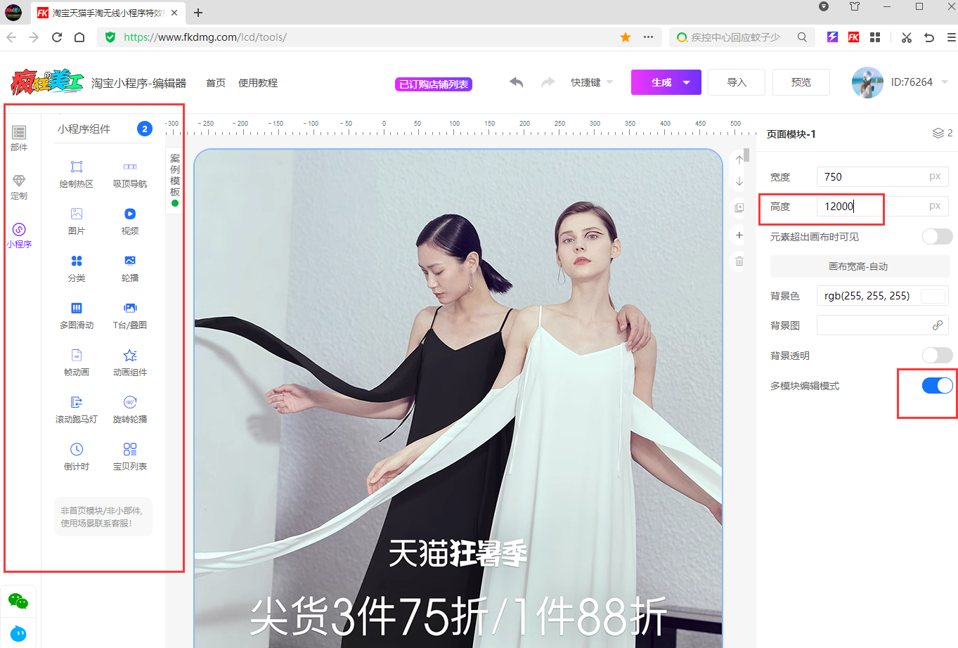This screenshot has height=648, width=958.
Task: Move the module down with the arrow icon
Action: 739,181
